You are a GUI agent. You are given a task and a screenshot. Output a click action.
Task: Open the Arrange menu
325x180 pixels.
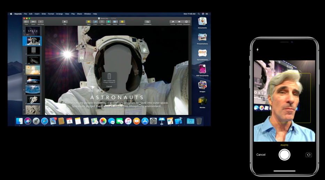coord(60,14)
